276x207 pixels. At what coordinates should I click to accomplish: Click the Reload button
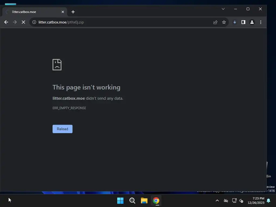tap(63, 129)
